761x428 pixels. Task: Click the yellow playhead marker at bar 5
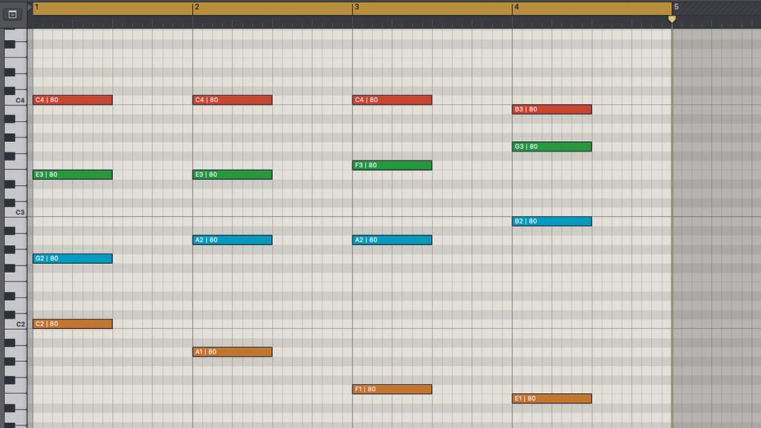click(673, 18)
